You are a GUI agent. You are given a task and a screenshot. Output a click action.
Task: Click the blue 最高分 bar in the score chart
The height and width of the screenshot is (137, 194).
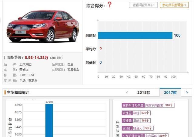(x=135, y=36)
